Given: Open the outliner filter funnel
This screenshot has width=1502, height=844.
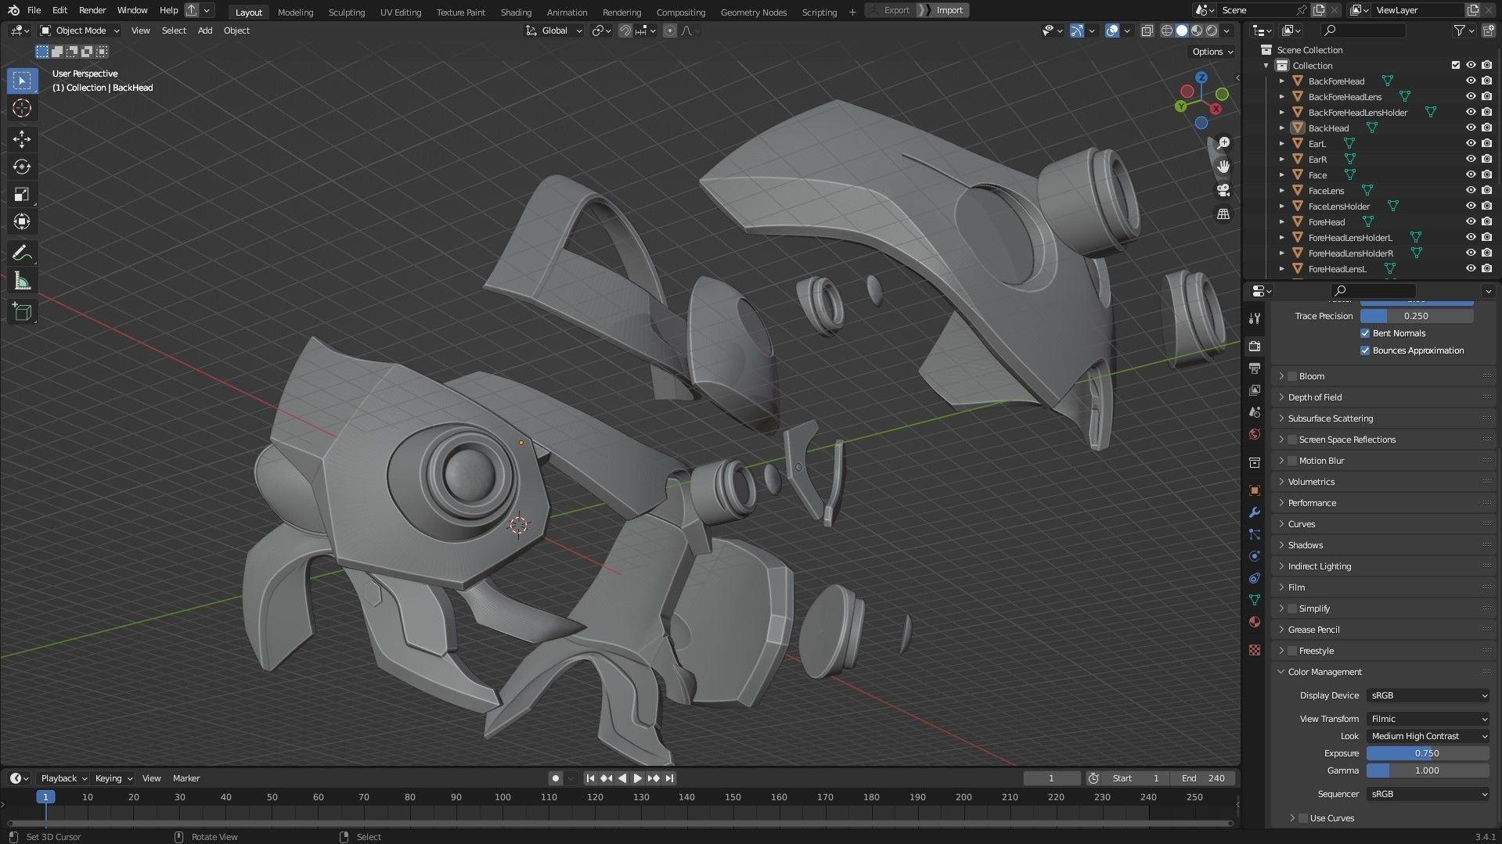Looking at the screenshot, I should pos(1460,31).
